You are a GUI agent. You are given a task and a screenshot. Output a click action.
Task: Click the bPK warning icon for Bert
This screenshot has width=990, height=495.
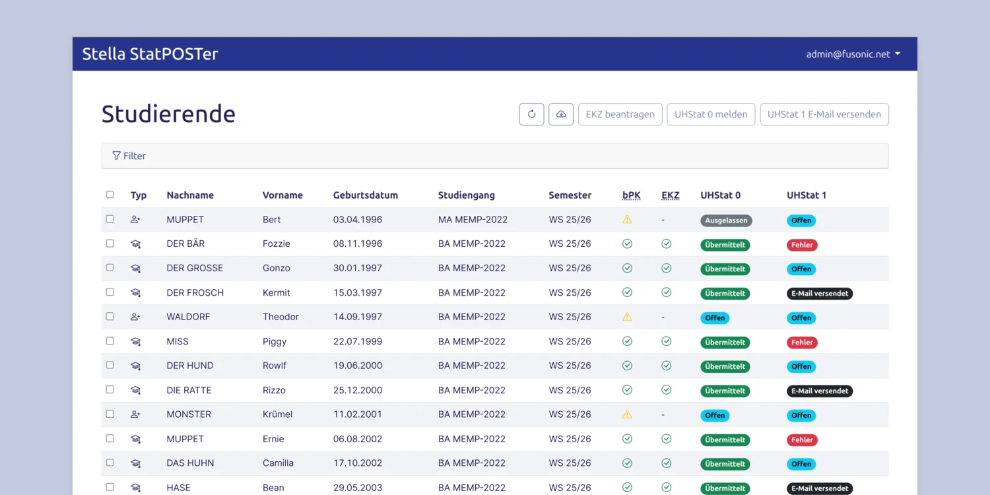[627, 219]
